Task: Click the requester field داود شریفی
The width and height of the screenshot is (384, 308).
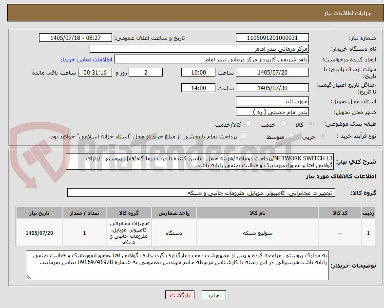Action: (x=211, y=59)
